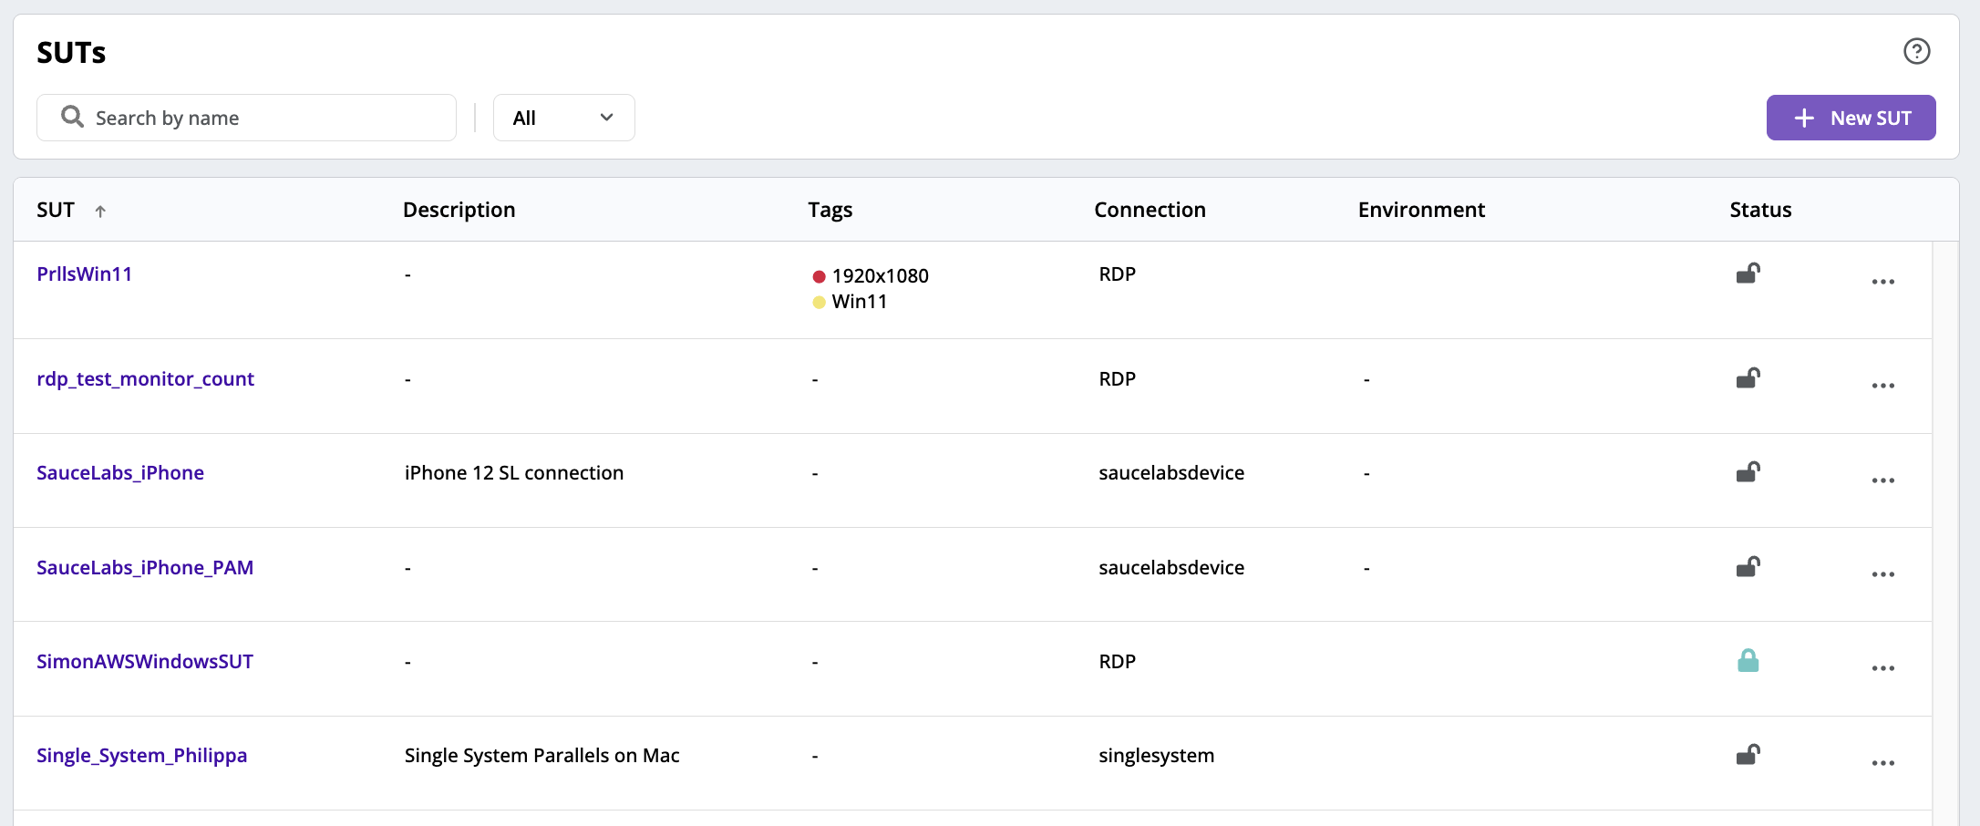This screenshot has height=826, width=1980.
Task: Click the yellow Win11 tag dot
Action: [x=819, y=302]
